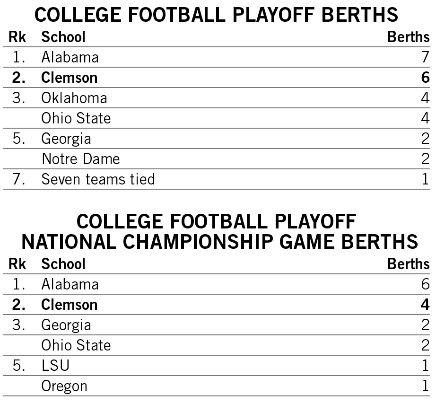The height and width of the screenshot is (403, 436).
Task: Click Alabama's berth count of 7
Action: click(x=425, y=57)
